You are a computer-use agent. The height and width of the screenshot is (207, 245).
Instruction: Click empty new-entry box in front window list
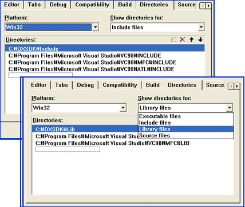coord(68,149)
